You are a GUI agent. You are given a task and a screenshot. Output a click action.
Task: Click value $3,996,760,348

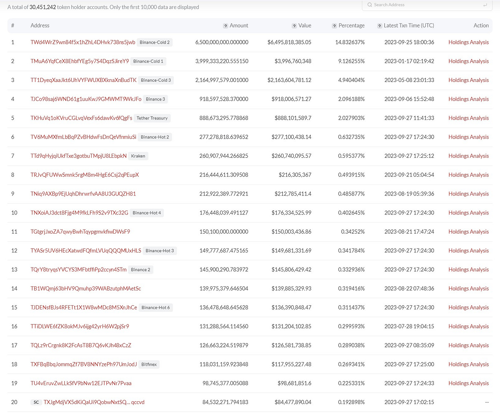pyautogui.click(x=293, y=61)
